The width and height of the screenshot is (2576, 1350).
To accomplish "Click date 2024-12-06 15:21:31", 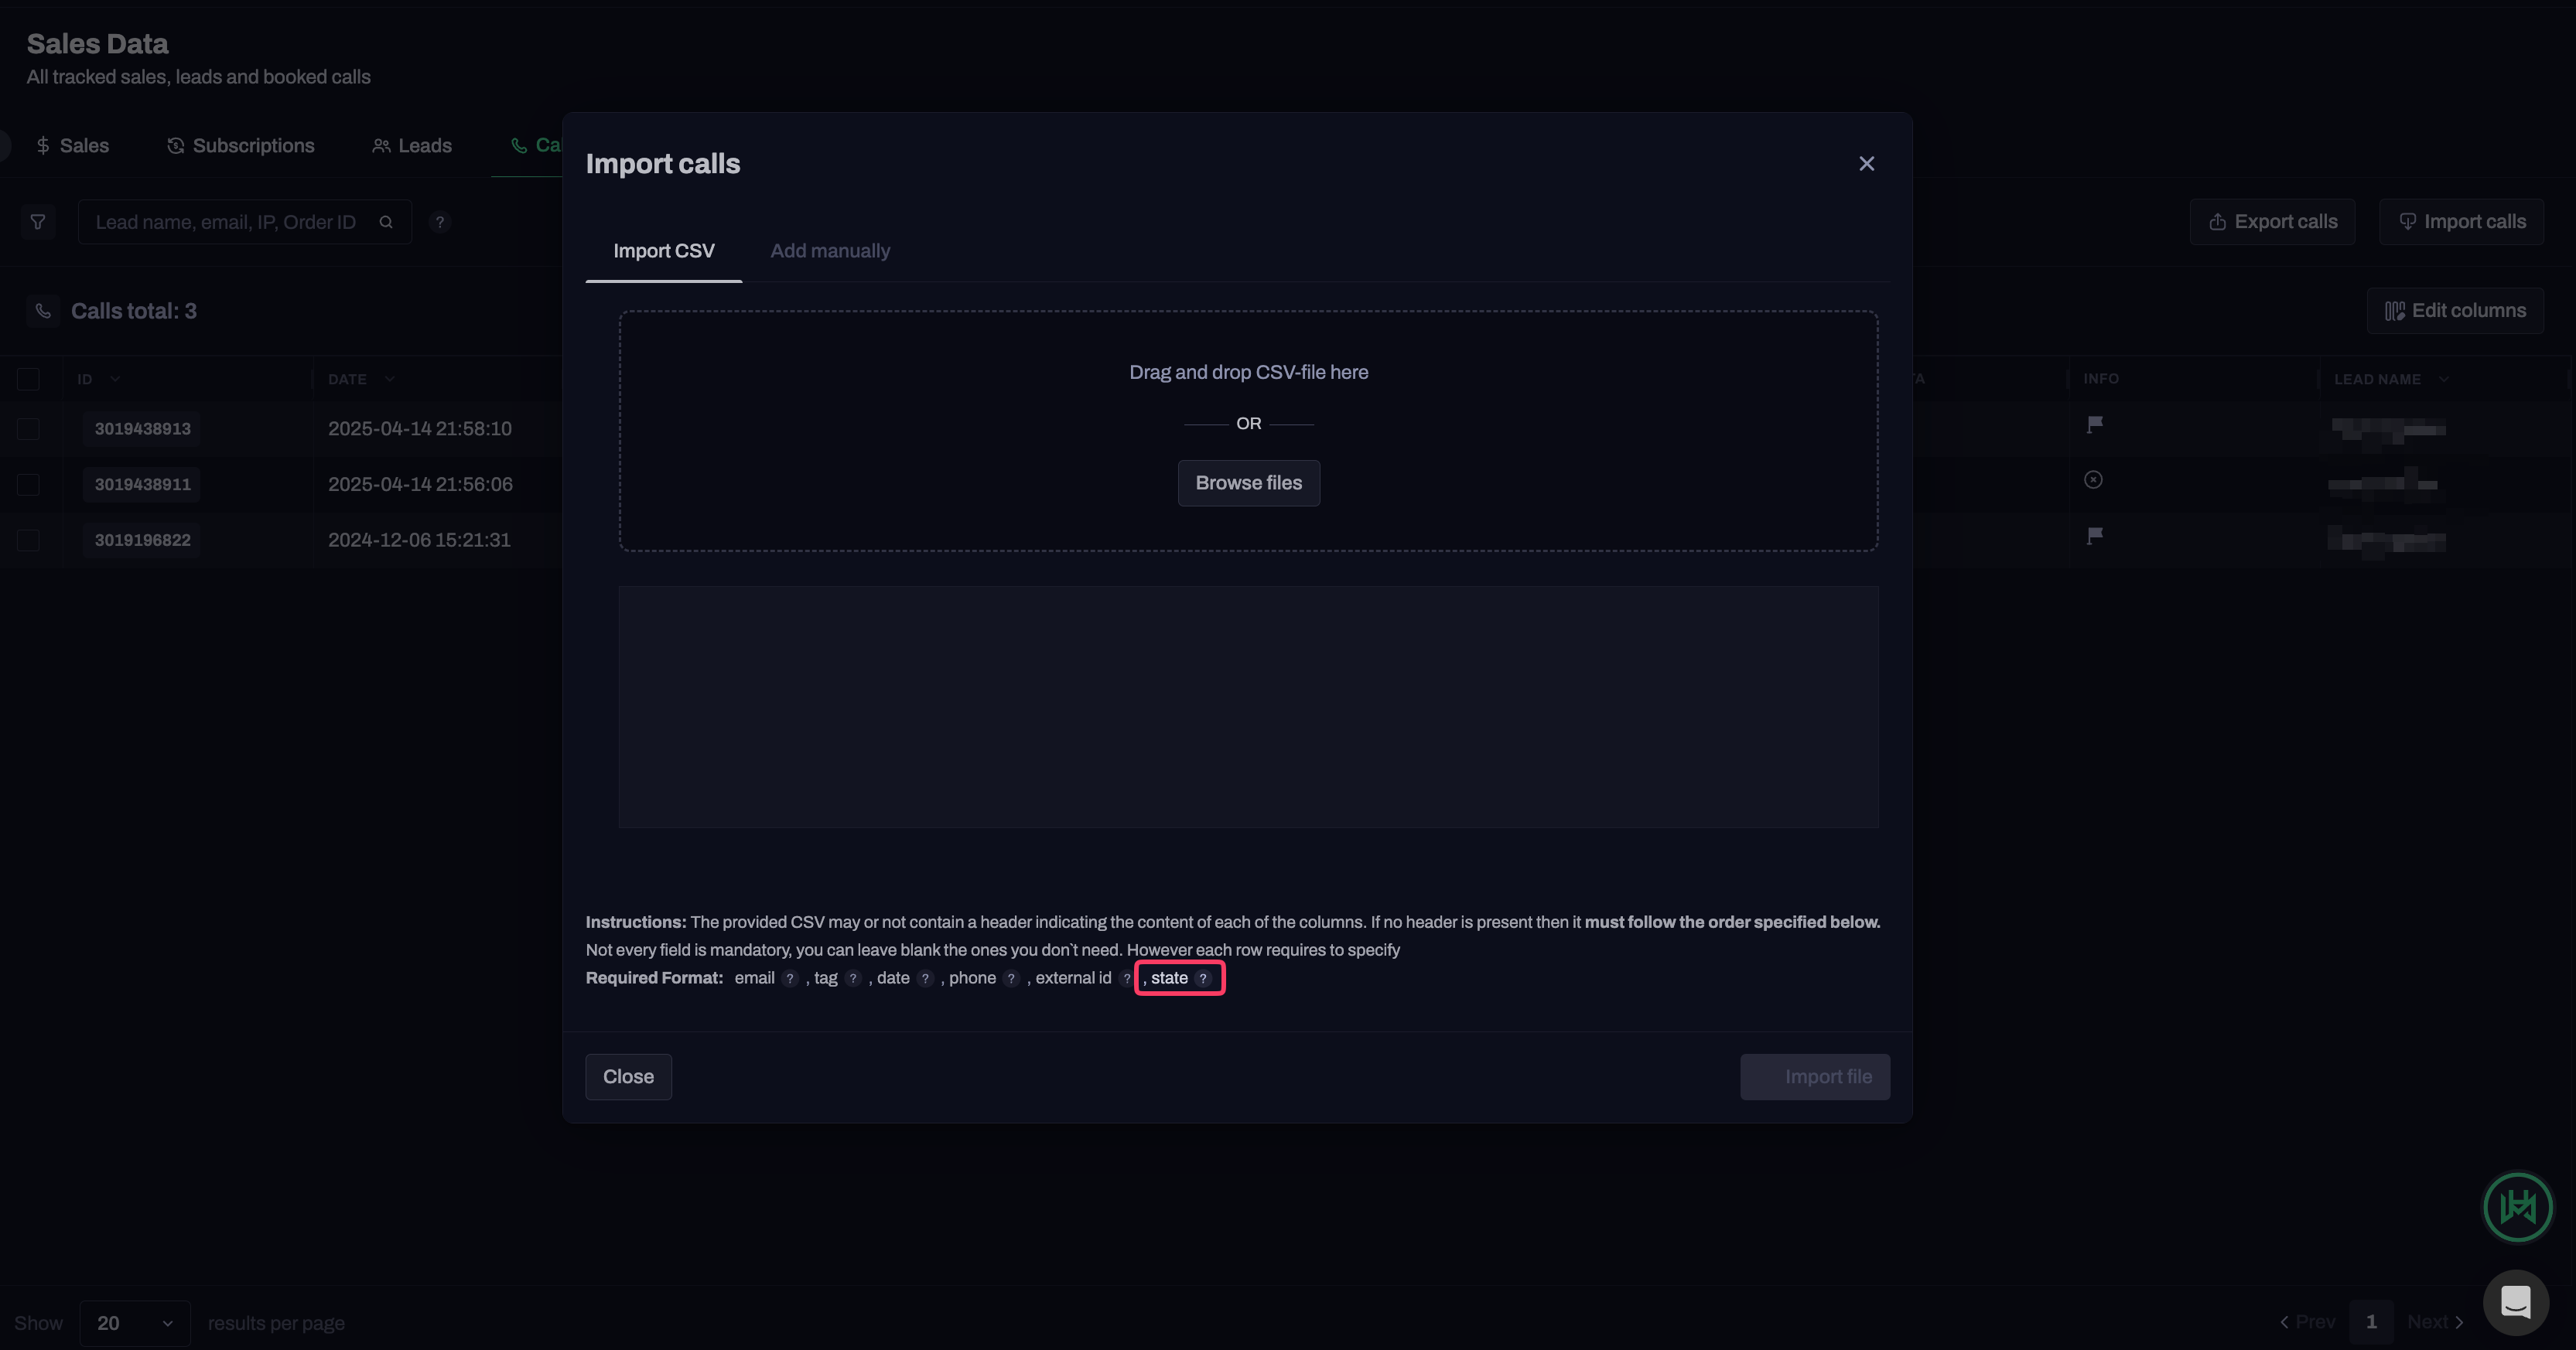I will 419,540.
